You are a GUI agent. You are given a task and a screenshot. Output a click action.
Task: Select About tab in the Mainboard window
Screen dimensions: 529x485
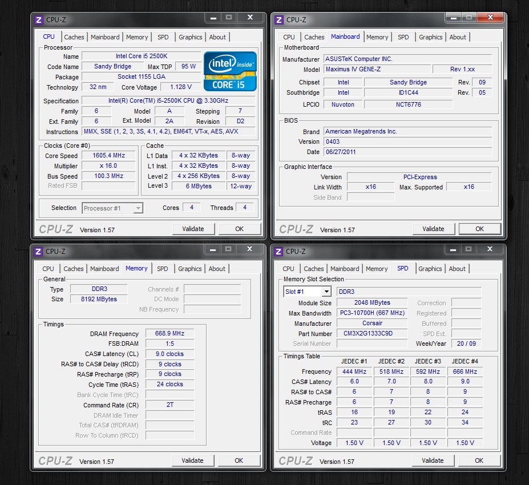click(458, 37)
